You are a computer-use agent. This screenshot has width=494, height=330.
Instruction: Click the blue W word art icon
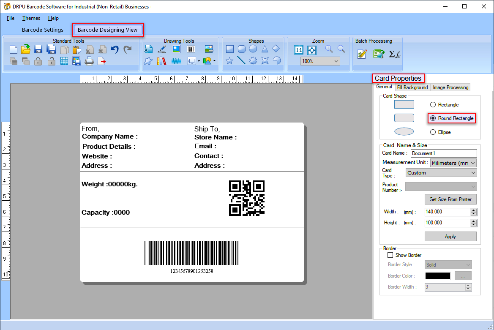coord(176,61)
